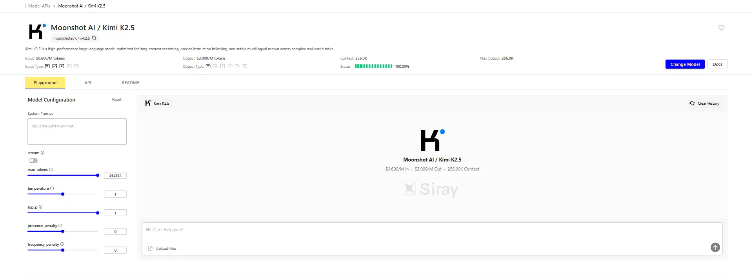The height and width of the screenshot is (274, 753).
Task: Click the small Kimi K2.5 chat header icon
Action: [148, 103]
